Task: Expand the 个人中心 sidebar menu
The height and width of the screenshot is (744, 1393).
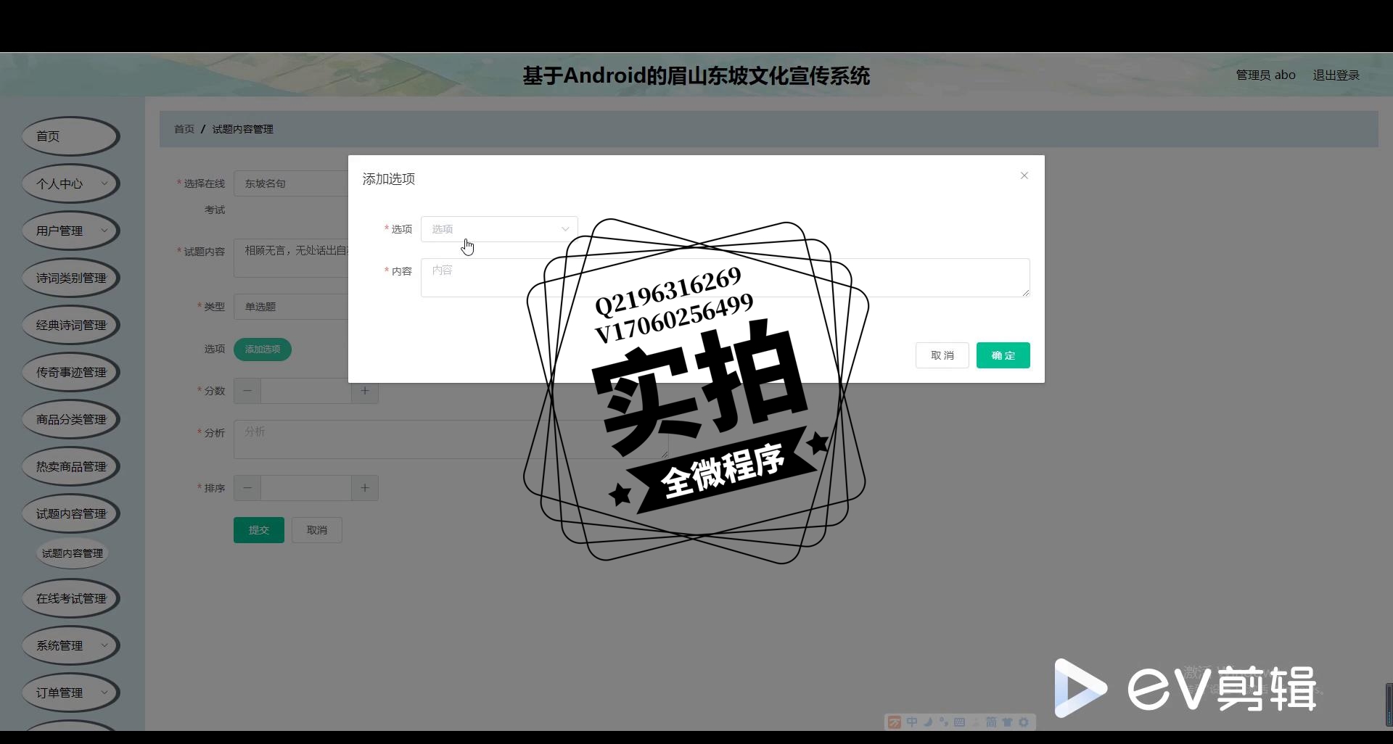Action: pos(70,183)
